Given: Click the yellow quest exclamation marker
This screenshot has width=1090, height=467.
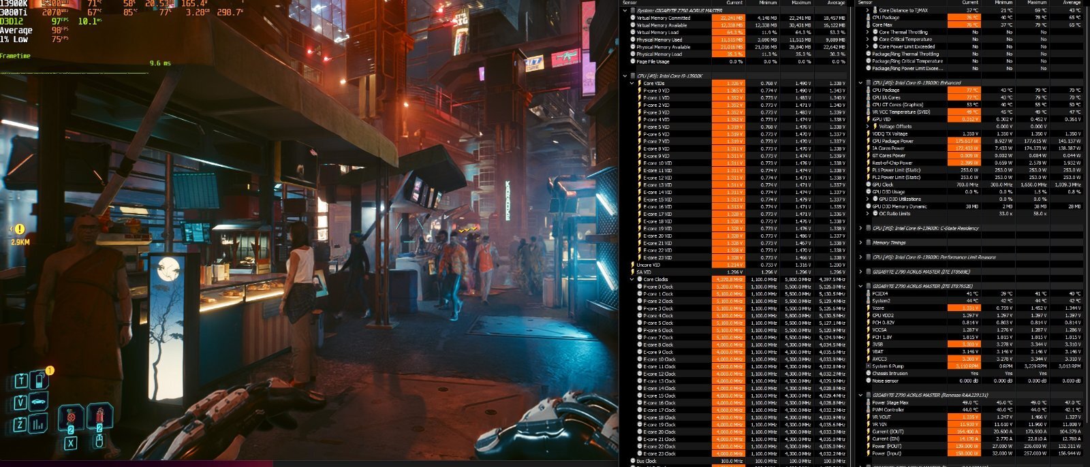Looking at the screenshot, I should click(x=20, y=230).
